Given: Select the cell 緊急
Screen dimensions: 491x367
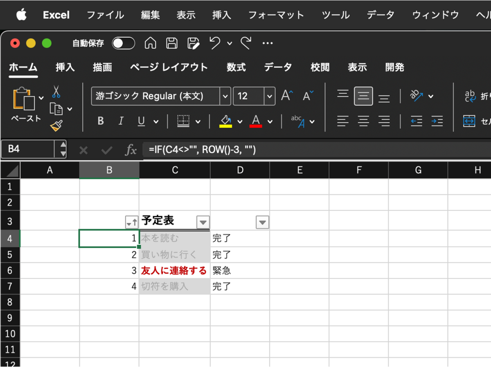Looking at the screenshot, I should 240,271.
